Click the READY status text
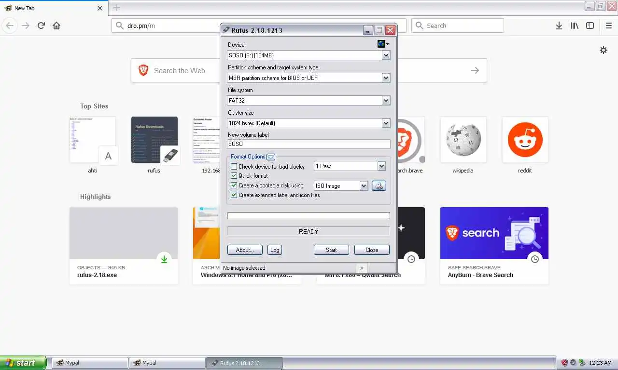Image resolution: width=618 pixels, height=370 pixels. point(309,232)
